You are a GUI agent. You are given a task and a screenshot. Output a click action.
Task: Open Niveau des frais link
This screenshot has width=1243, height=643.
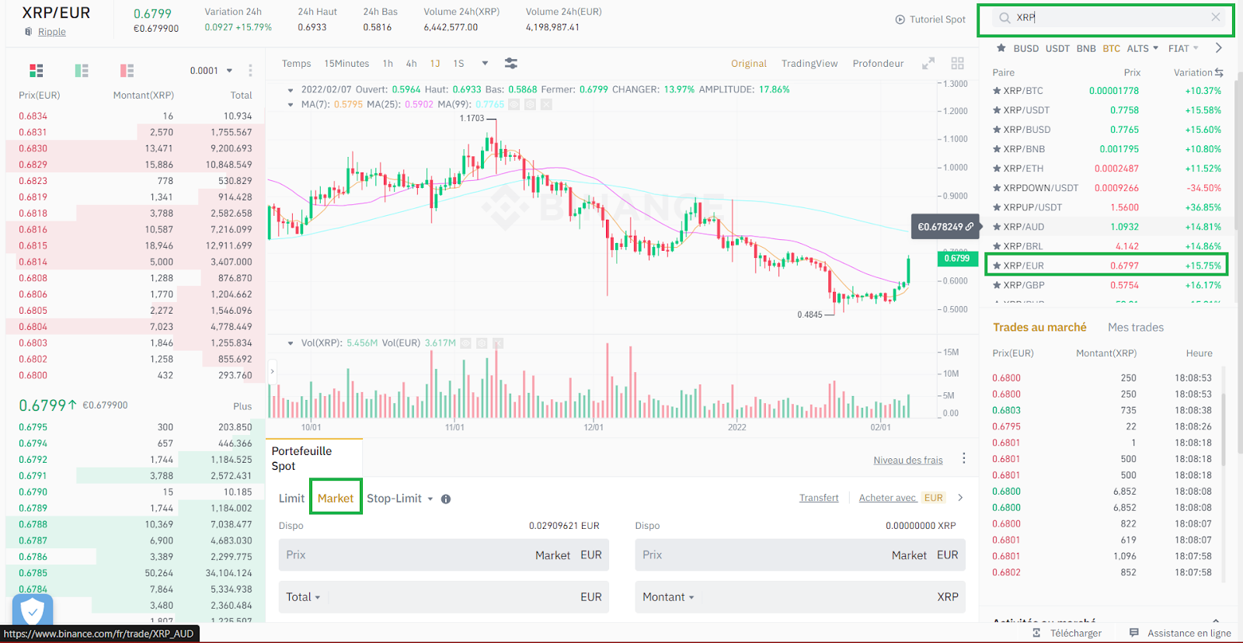coord(908,461)
